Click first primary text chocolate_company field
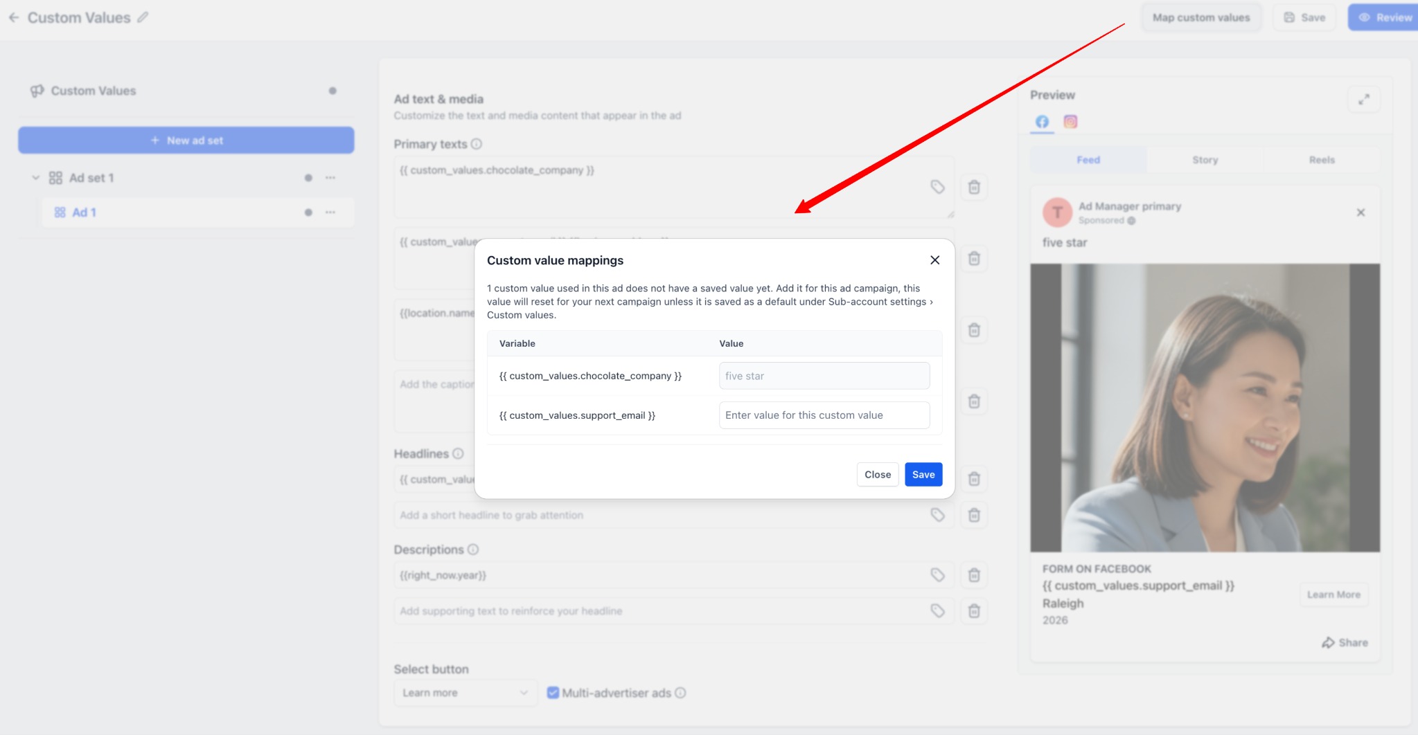The width and height of the screenshot is (1418, 735). pyautogui.click(x=674, y=187)
